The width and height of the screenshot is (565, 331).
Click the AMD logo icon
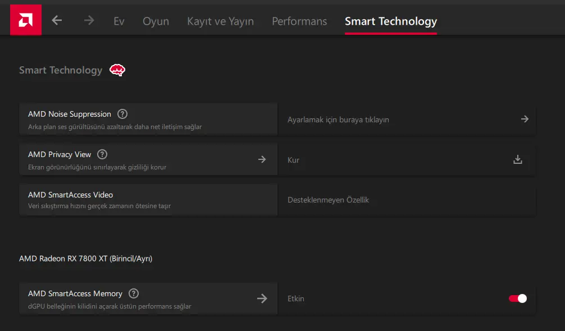(x=26, y=20)
